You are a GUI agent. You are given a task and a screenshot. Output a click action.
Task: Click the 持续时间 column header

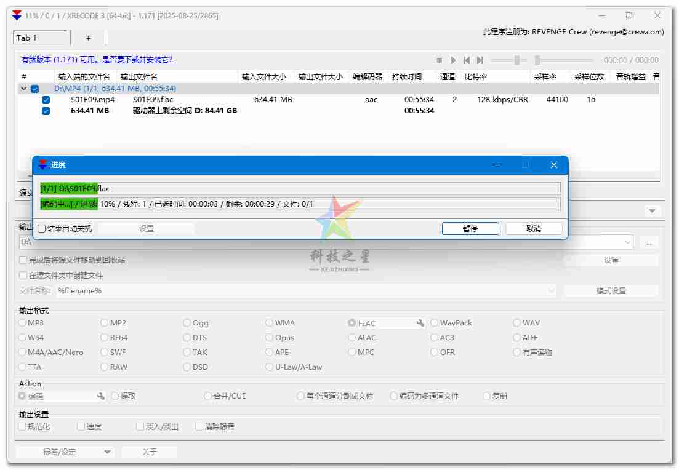pyautogui.click(x=407, y=77)
